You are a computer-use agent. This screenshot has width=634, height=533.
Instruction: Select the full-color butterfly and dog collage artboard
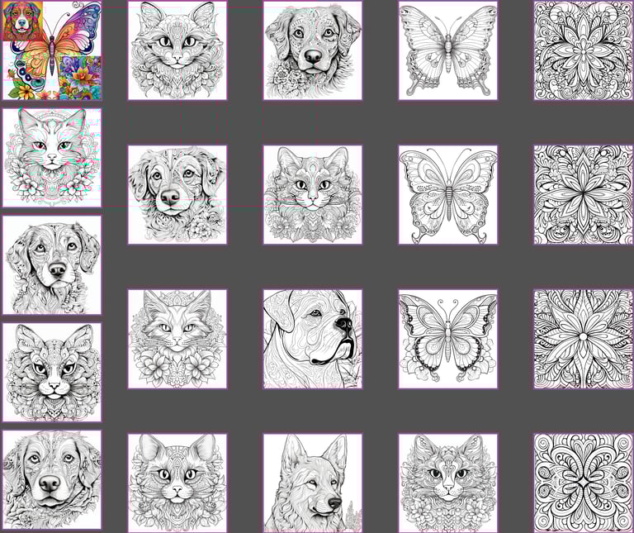[x=52, y=50]
